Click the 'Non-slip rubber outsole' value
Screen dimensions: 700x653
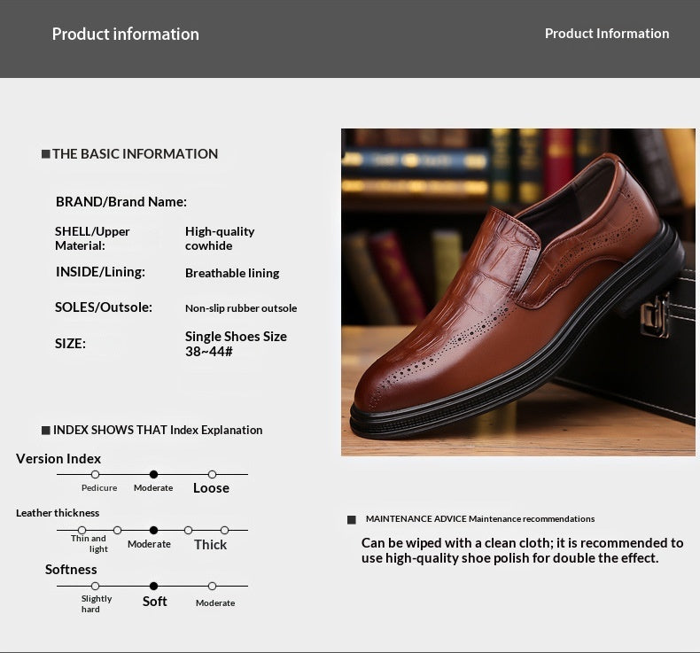(241, 308)
